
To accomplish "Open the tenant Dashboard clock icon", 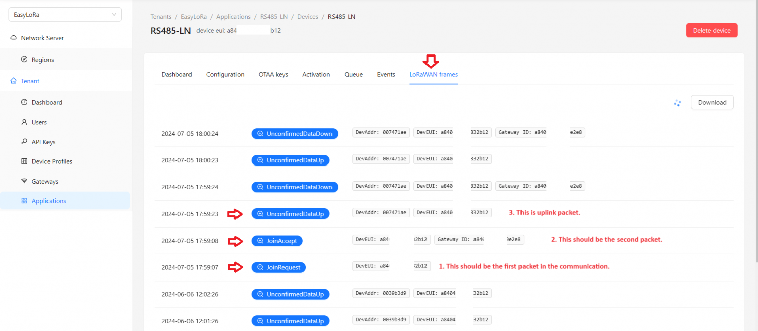I will (25, 102).
